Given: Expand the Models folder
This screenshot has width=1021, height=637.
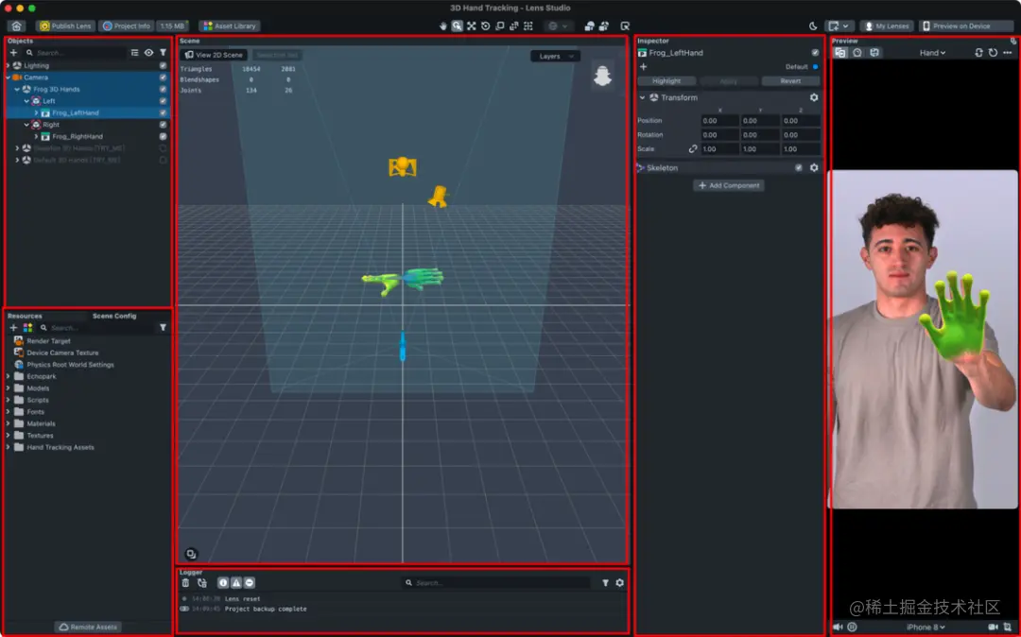Looking at the screenshot, I should tap(9, 388).
